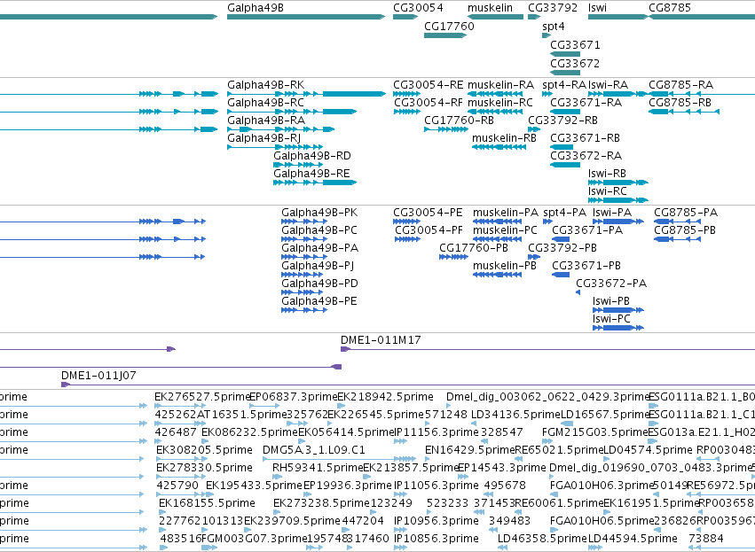Click EST FGM215G03.5prime

(x=595, y=432)
